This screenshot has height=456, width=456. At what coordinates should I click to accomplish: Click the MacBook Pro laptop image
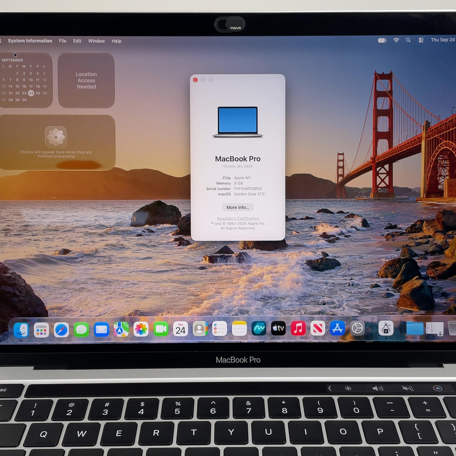point(238,122)
